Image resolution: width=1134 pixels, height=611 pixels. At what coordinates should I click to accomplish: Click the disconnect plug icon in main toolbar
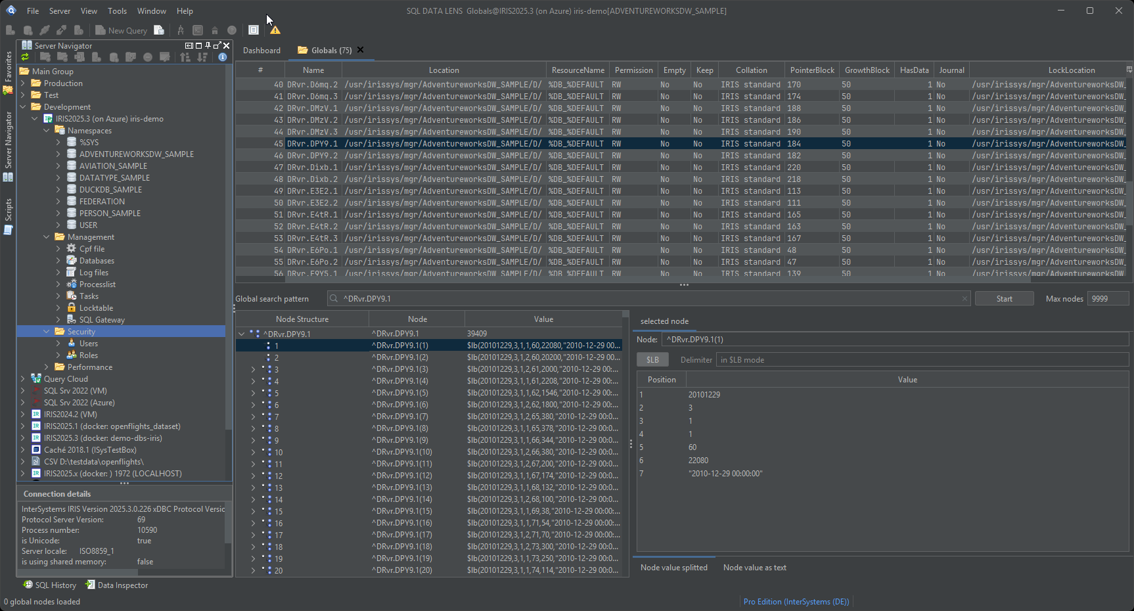61,30
